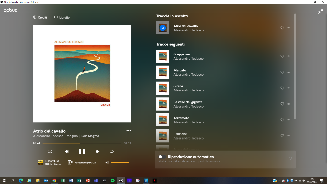Enable Riproduzione automatica switch
Viewport: 327px width, 184px height.
162,157
